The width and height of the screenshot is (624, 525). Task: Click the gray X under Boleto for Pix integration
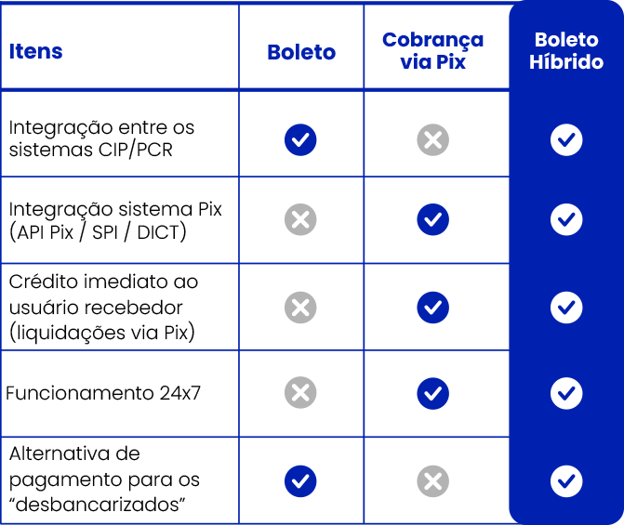[300, 219]
